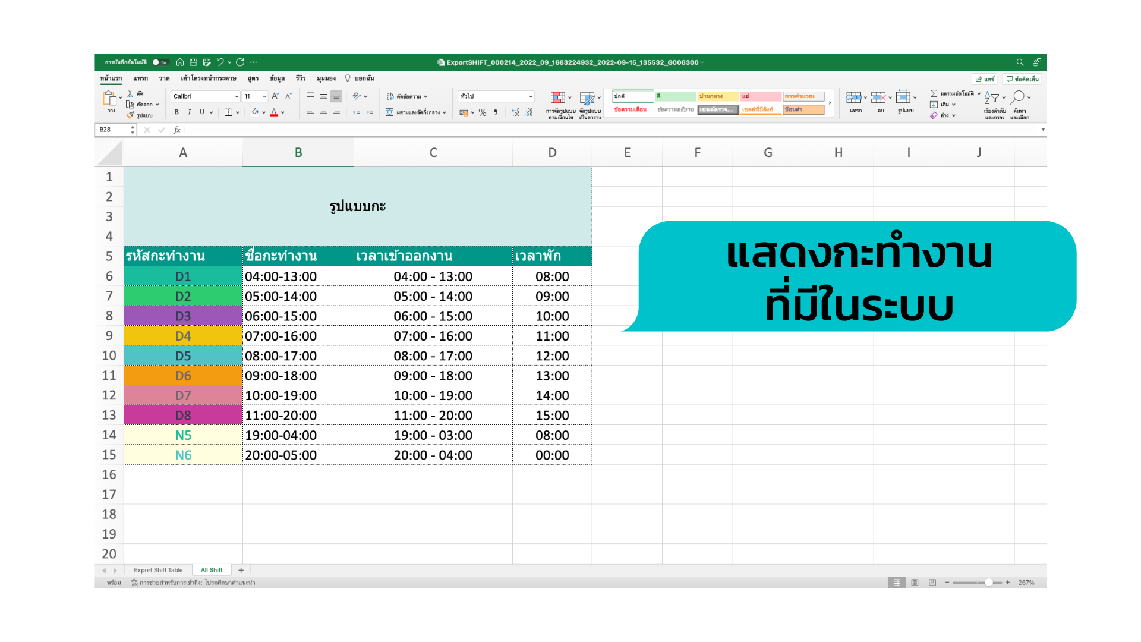
Task: Switch to Export Shift Table sheet tab
Action: 158,570
